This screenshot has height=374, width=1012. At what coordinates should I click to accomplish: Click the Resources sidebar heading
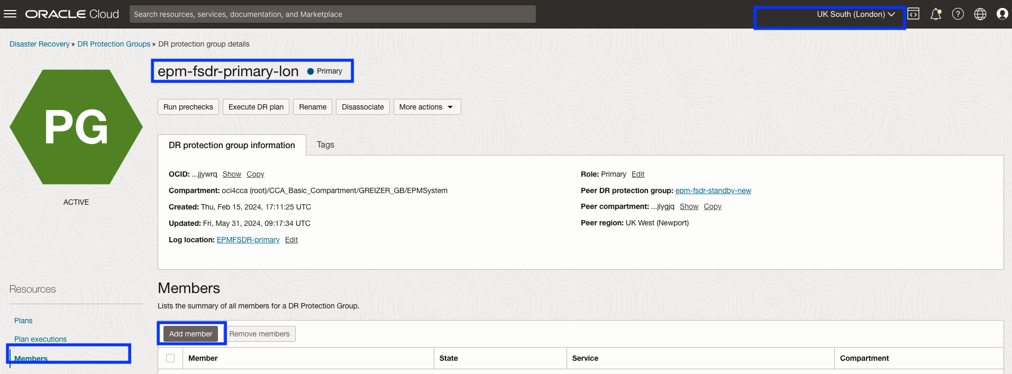pyautogui.click(x=33, y=289)
